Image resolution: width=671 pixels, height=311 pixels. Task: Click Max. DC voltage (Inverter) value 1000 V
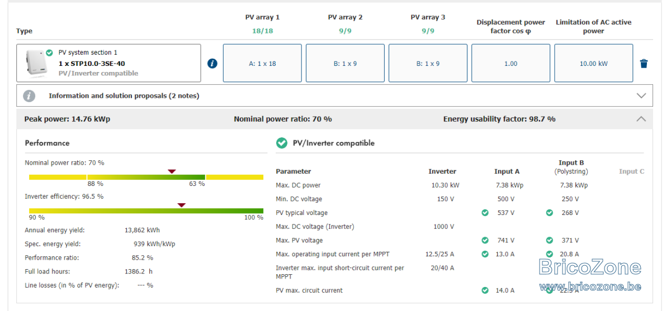click(443, 227)
